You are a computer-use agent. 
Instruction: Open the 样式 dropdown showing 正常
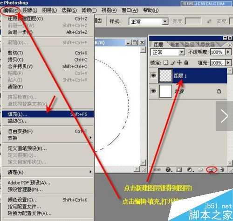coord(148,21)
